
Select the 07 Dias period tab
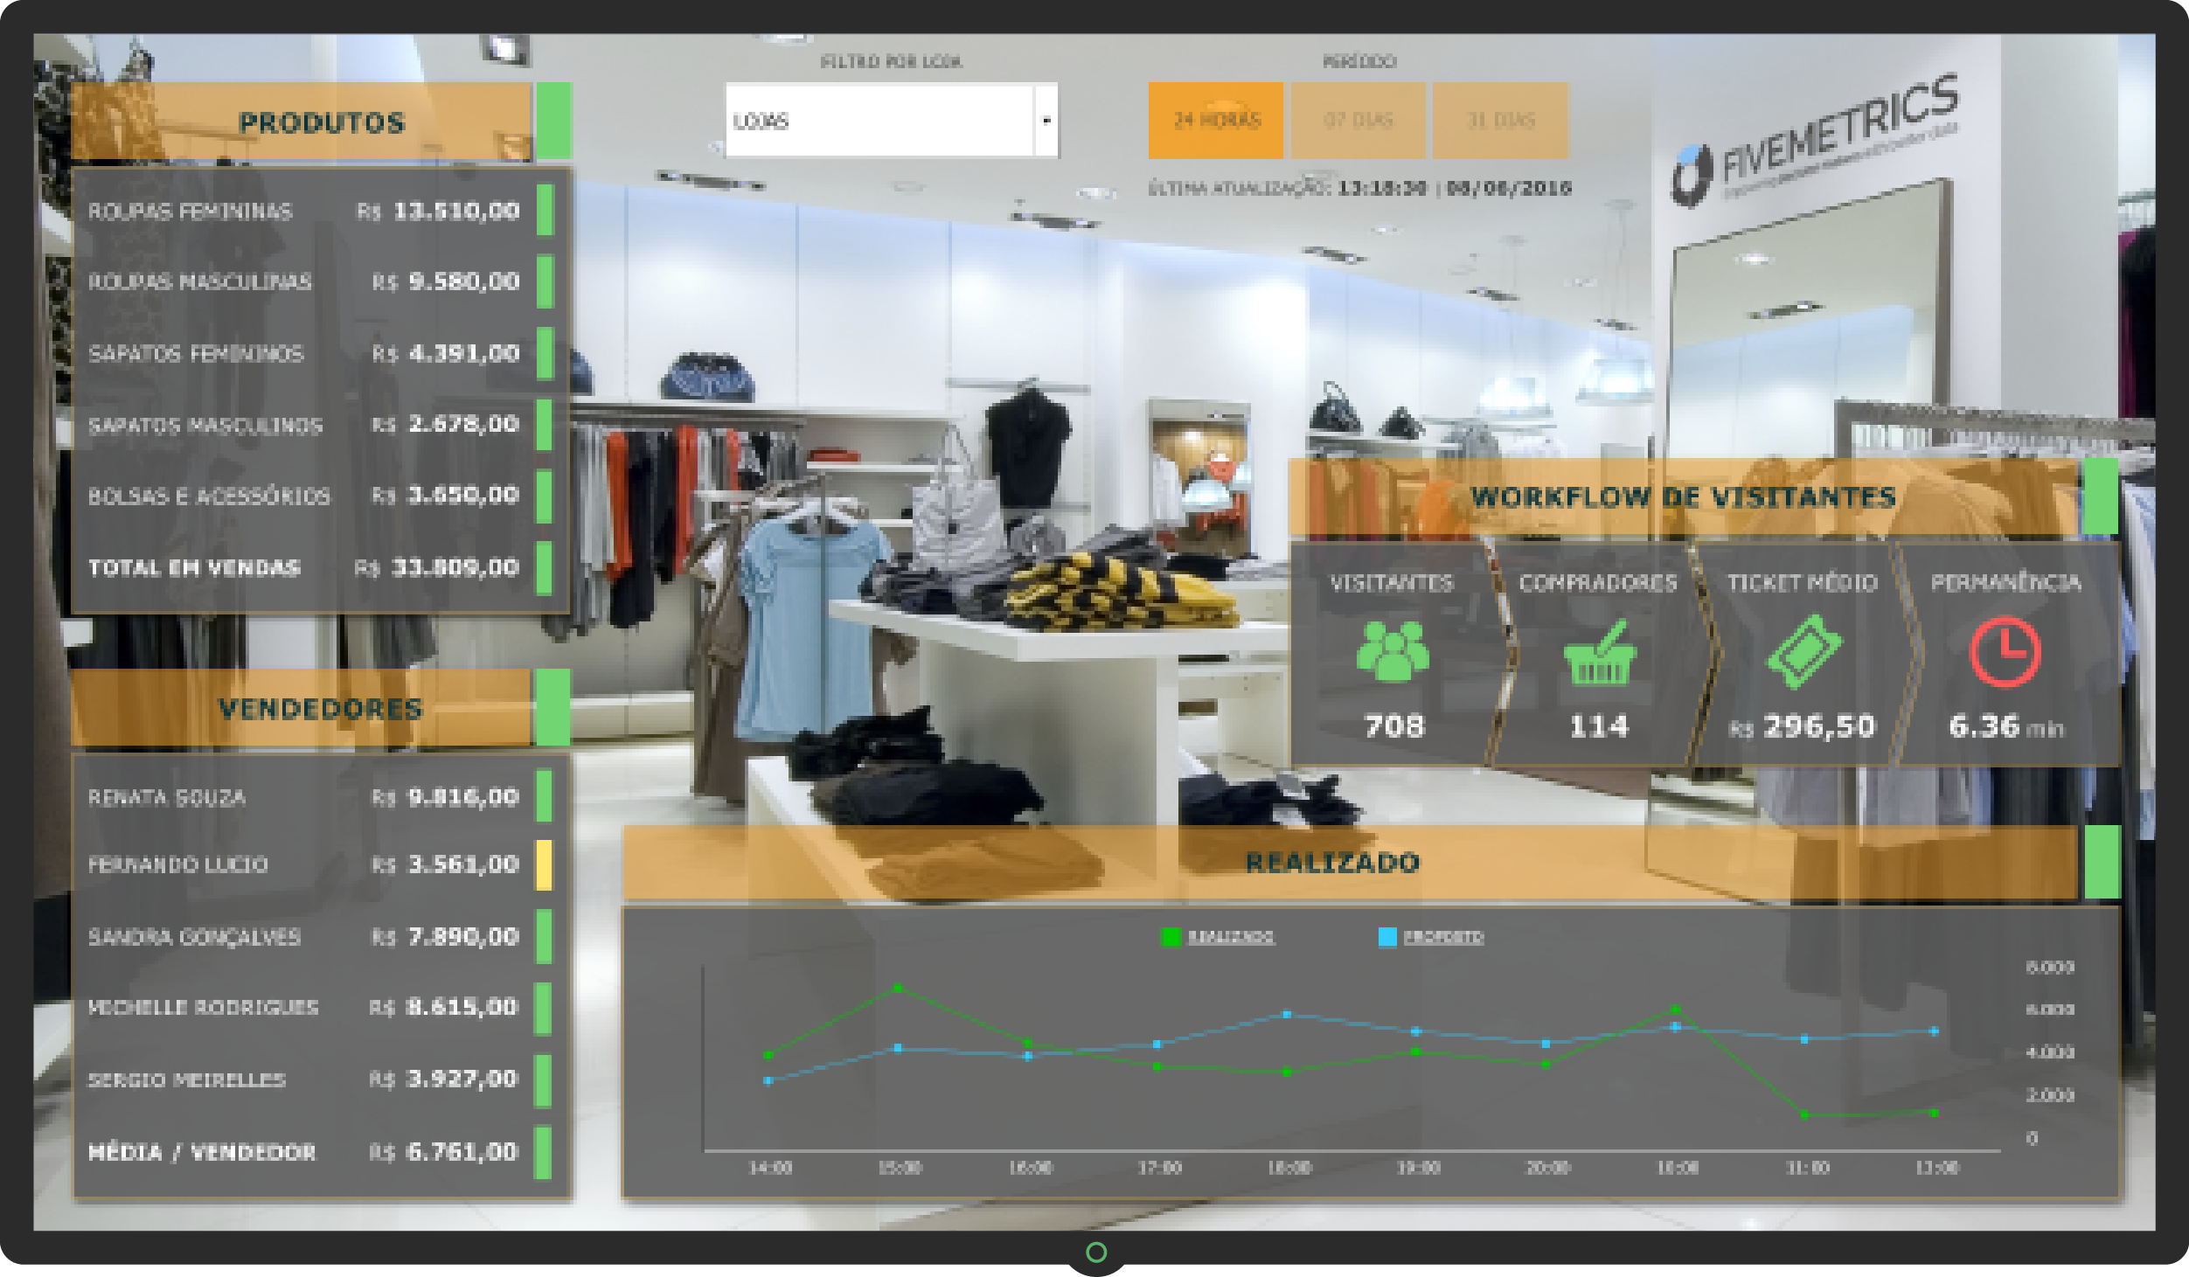coord(1359,121)
